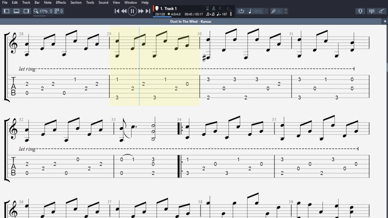Jump to the last bar
Screen dimensions: 388x218
(148, 11)
